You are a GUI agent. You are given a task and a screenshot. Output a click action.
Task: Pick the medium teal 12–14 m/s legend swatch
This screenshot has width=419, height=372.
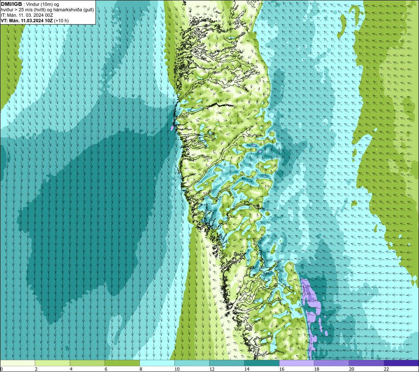pos(227,363)
